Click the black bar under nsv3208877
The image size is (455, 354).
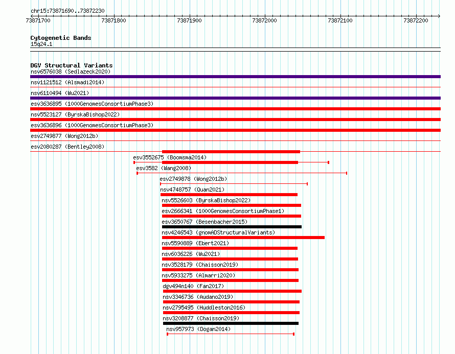pyautogui.click(x=231, y=323)
